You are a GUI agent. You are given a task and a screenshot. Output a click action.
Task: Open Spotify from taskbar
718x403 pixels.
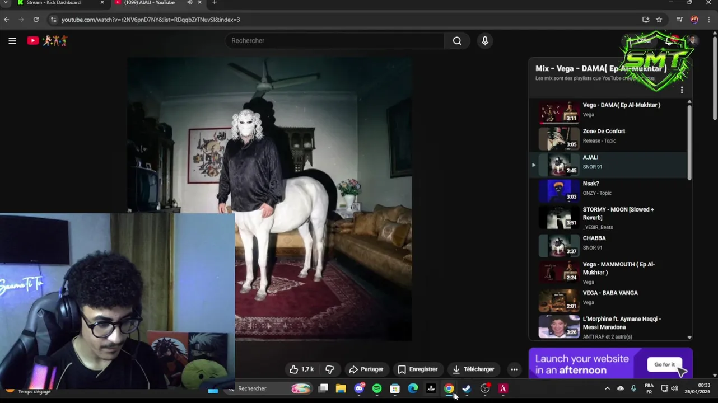[377, 389]
